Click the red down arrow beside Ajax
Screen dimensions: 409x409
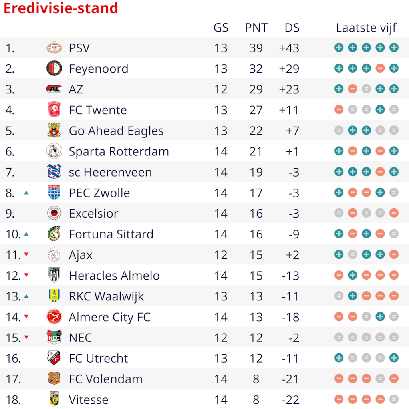26,254
